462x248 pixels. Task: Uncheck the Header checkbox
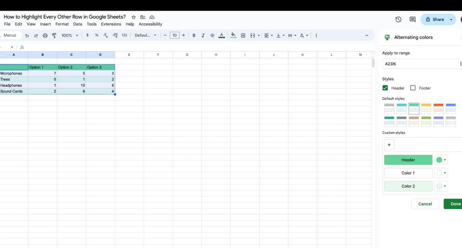(385, 88)
